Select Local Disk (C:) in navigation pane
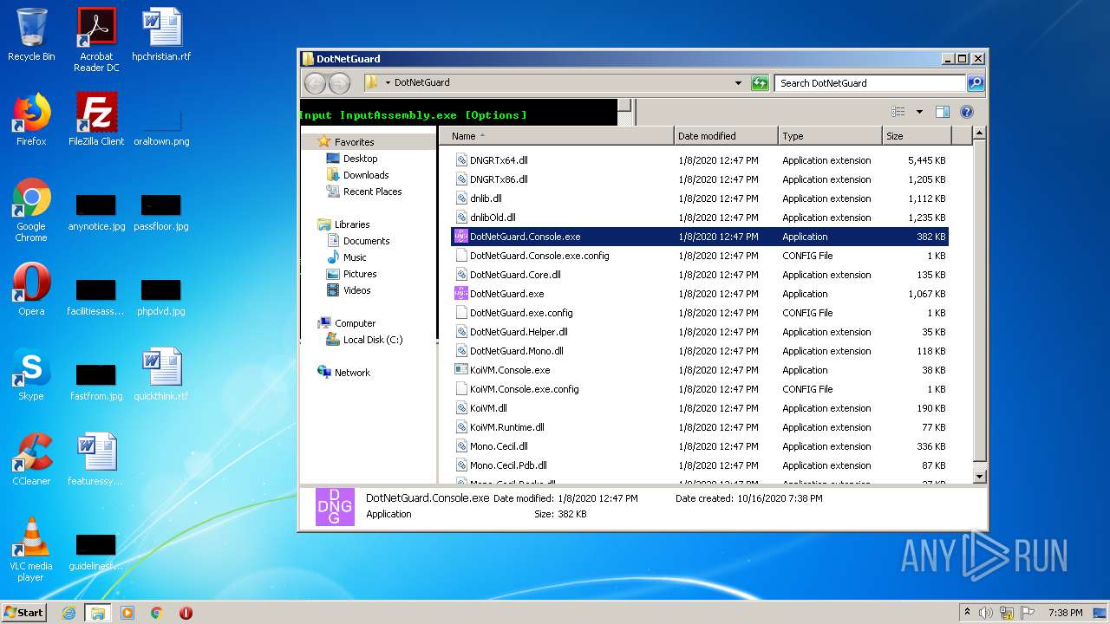 [x=373, y=340]
